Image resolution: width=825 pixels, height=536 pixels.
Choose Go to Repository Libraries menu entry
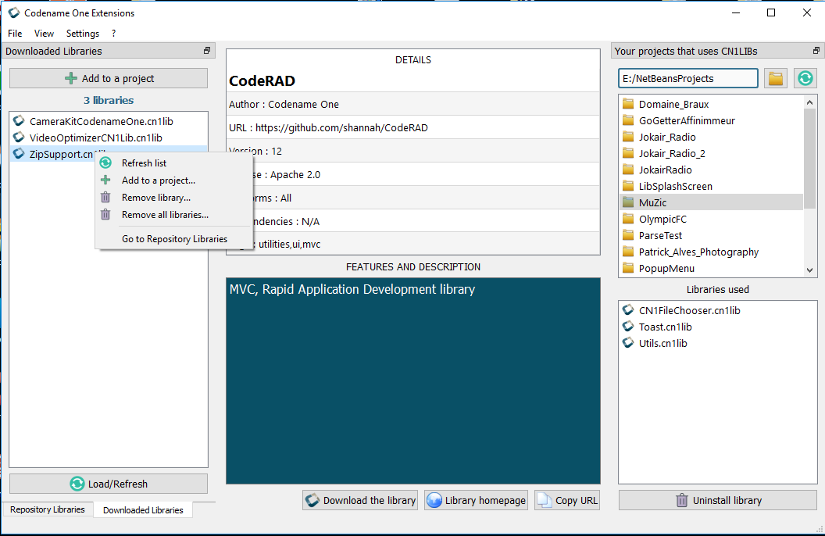(174, 239)
